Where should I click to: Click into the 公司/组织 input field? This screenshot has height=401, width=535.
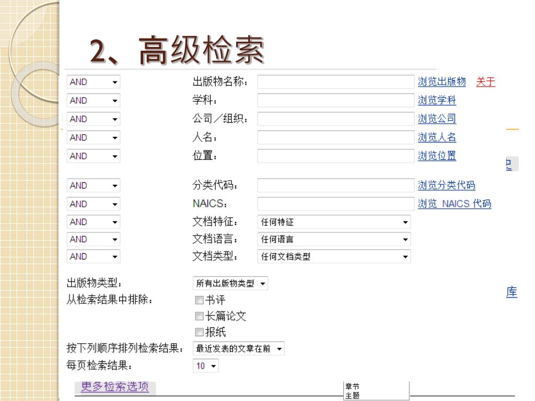336,119
